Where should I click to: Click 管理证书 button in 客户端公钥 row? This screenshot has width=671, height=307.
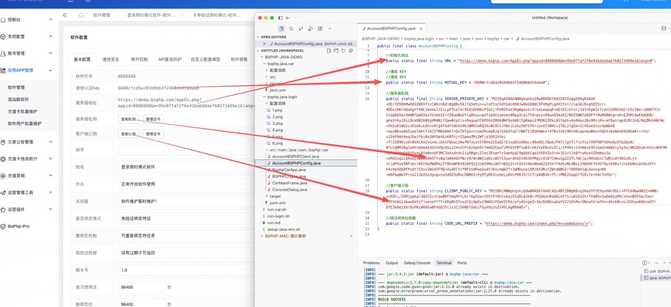click(x=153, y=134)
